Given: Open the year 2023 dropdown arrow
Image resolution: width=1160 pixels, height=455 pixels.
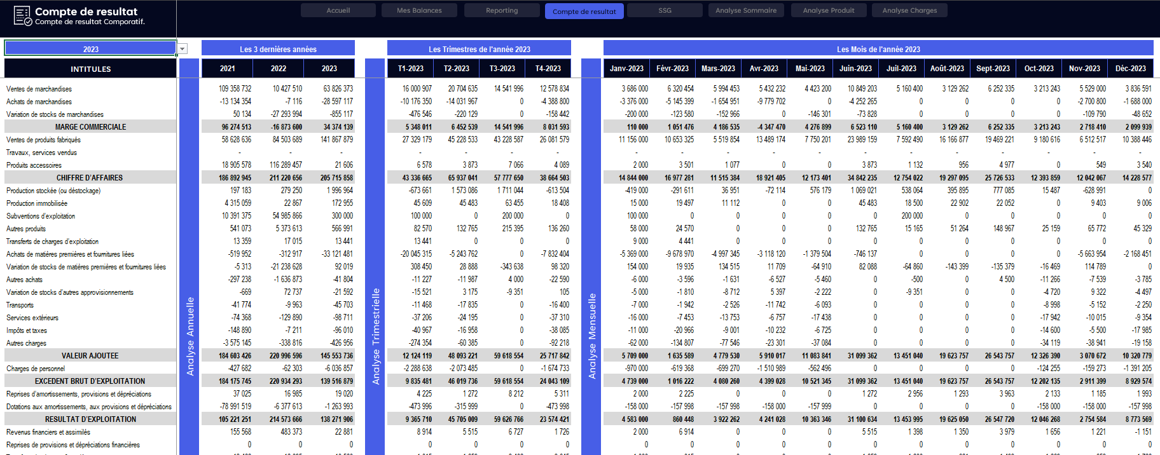Looking at the screenshot, I should [183, 49].
